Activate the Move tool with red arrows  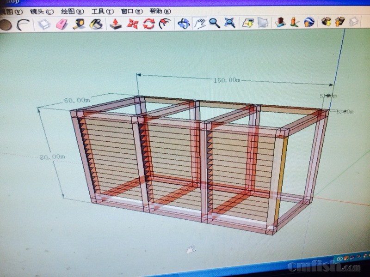[132, 23]
